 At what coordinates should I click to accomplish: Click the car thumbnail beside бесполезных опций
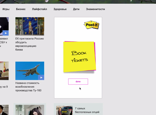pyautogui.click(x=64, y=110)
